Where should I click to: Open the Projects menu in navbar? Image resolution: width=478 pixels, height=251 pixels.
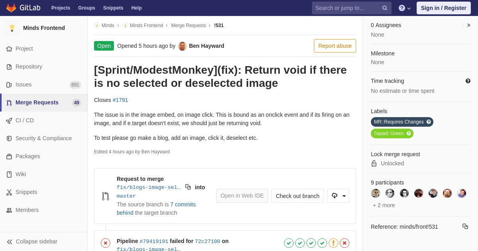(x=61, y=8)
